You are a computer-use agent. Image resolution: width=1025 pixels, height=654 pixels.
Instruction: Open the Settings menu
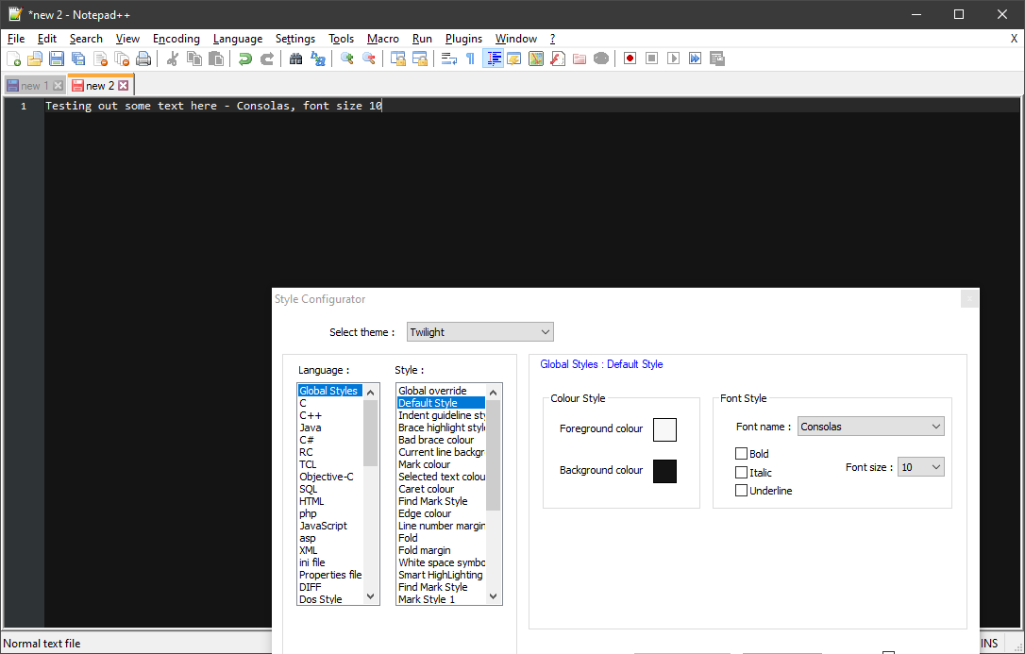click(295, 39)
